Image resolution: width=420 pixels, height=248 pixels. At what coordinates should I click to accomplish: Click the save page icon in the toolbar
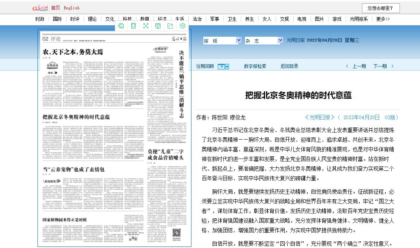(158, 26)
